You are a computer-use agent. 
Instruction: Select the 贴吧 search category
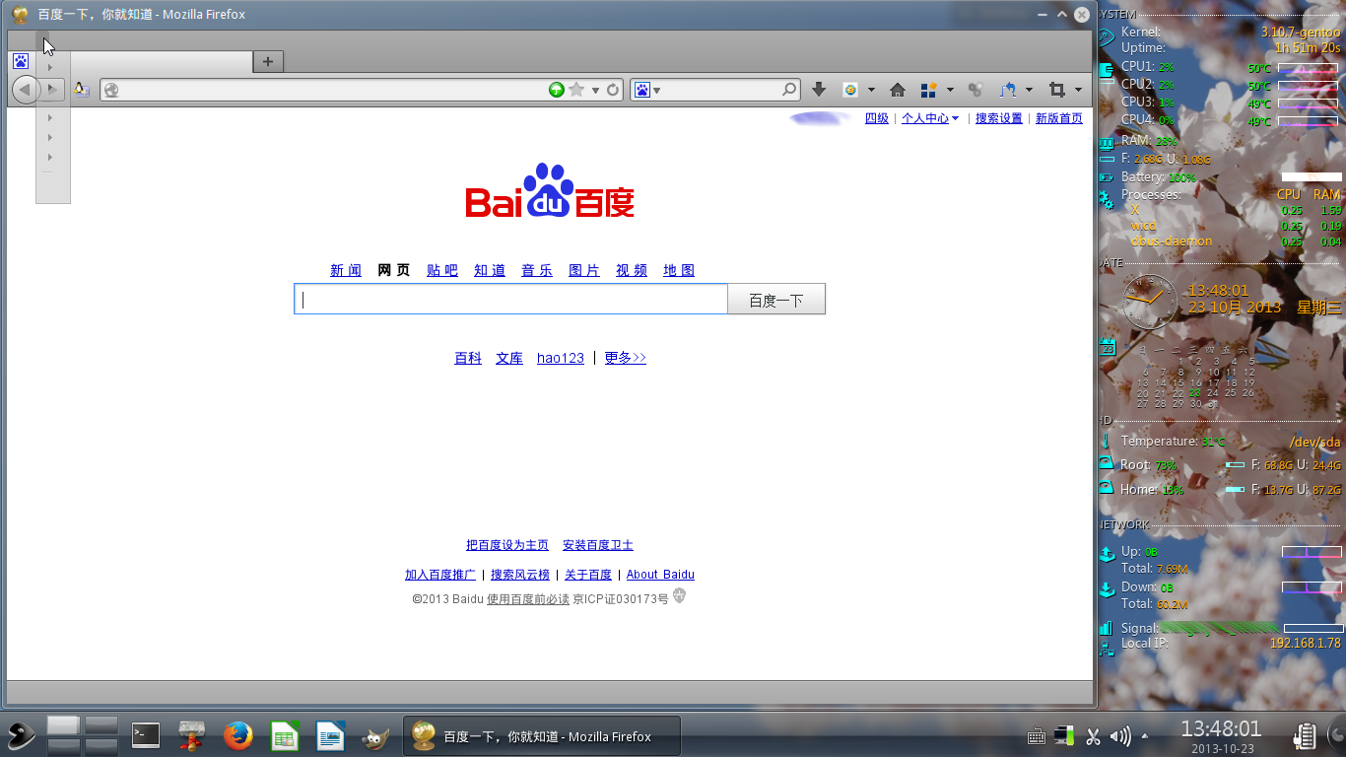pos(442,270)
